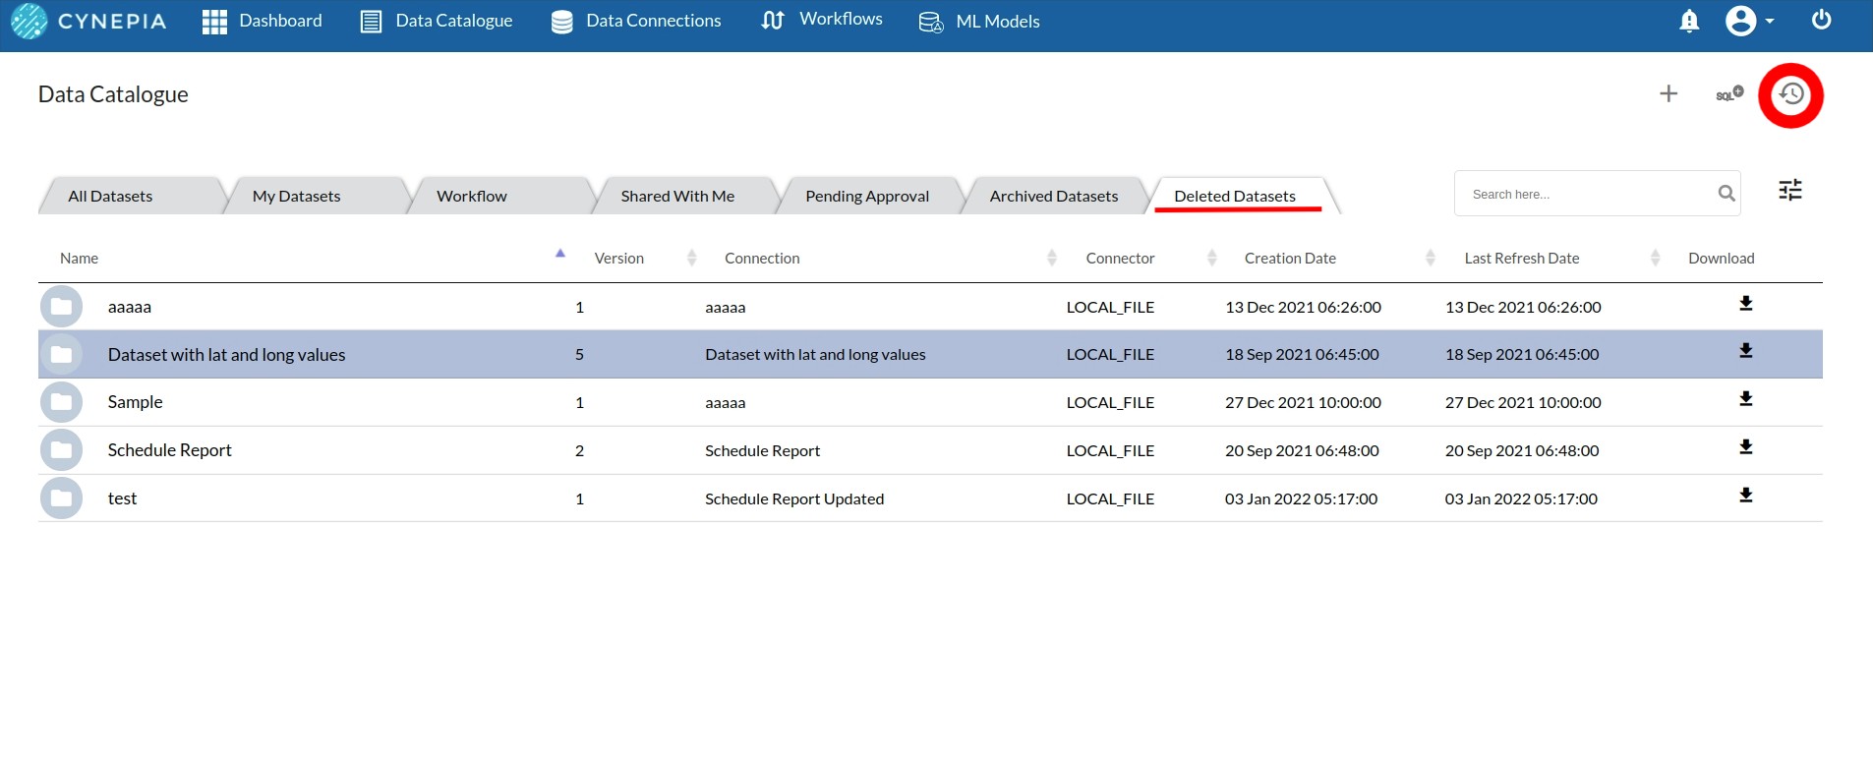
Task: Open the Dashboard menu
Action: tap(263, 21)
